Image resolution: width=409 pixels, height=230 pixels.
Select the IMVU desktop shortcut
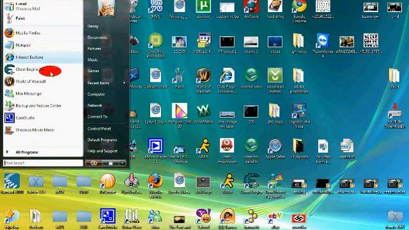pyautogui.click(x=155, y=9)
